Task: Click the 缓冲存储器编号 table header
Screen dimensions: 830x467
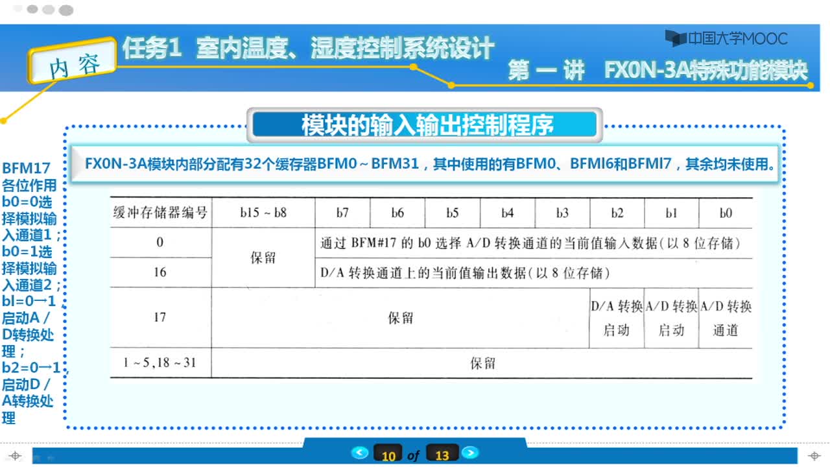Action: [x=160, y=212]
